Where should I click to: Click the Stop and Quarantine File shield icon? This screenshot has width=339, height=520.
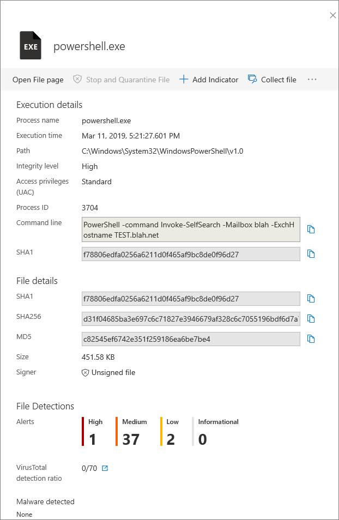pyautogui.click(x=77, y=79)
